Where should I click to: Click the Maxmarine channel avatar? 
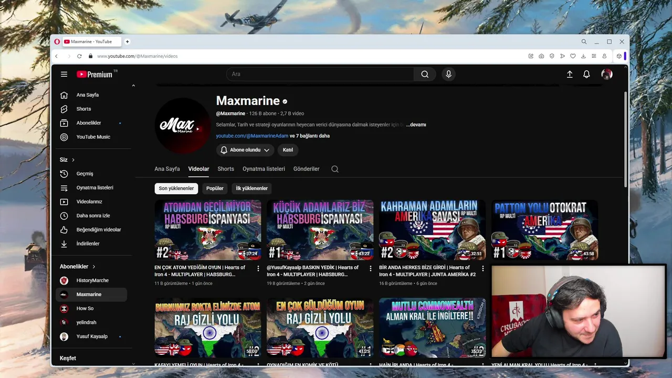tap(183, 126)
